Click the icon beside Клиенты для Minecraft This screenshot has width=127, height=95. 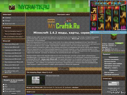pyautogui.click(x=3, y=59)
